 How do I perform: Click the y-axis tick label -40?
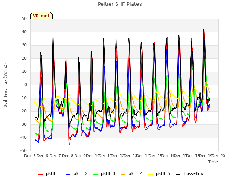[24, 137]
